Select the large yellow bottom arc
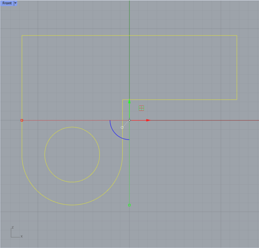 tap(72, 205)
